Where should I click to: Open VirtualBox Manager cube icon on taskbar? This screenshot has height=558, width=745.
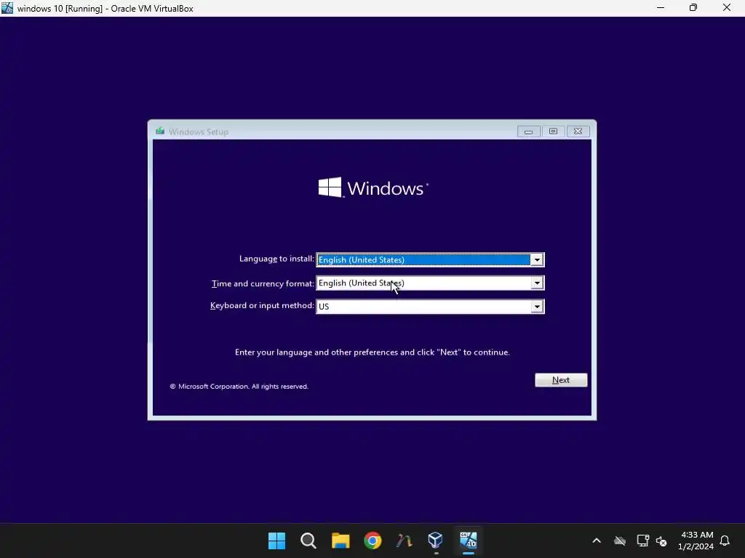436,541
